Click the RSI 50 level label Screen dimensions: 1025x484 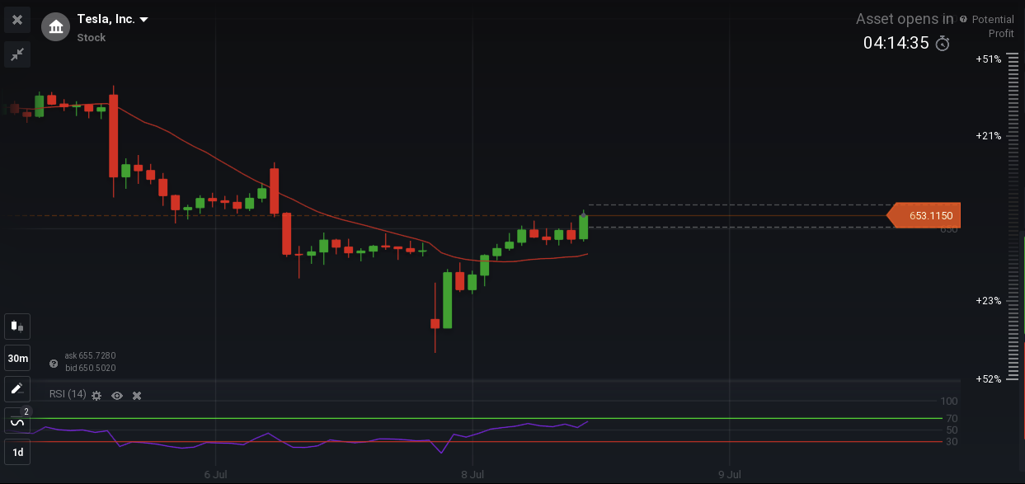coord(952,430)
